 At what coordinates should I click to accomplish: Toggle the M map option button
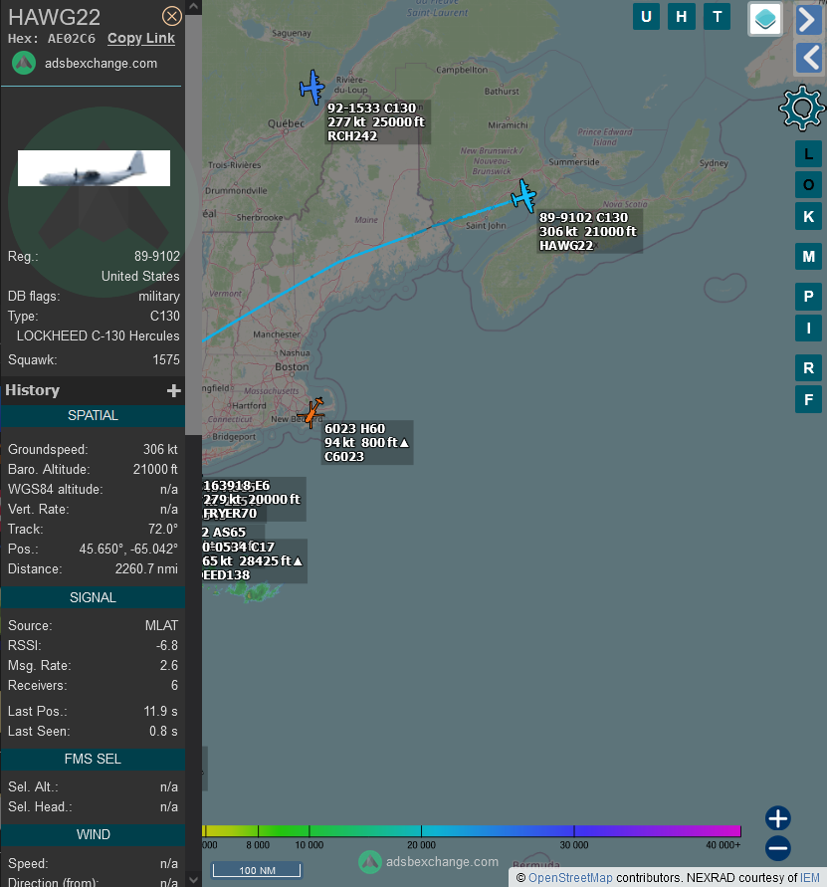[808, 256]
